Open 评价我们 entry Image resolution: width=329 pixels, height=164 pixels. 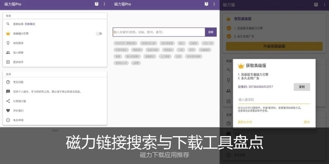pyautogui.click(x=55, y=110)
